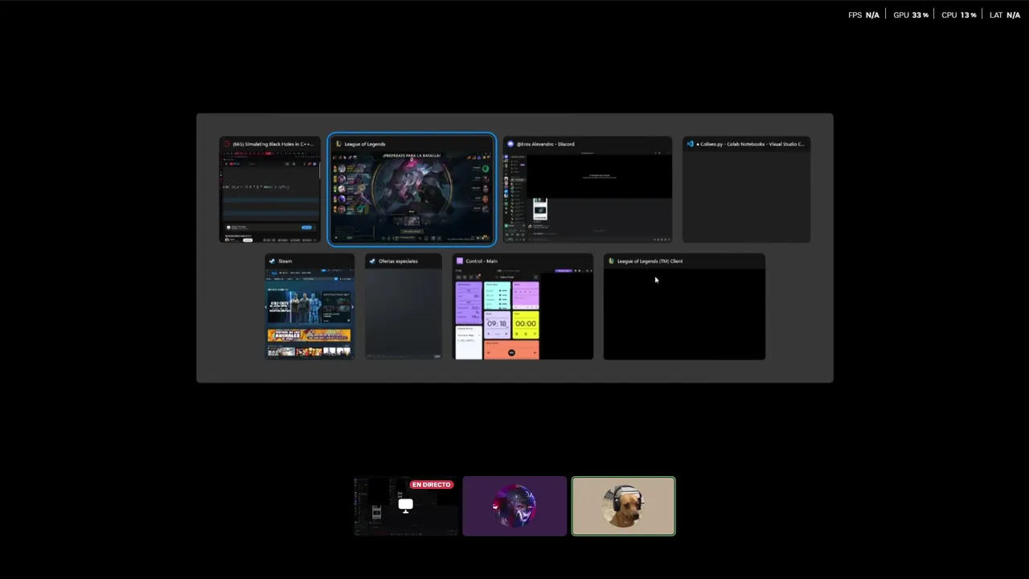Select the highlighted League of Legends window preview
The height and width of the screenshot is (579, 1029).
412,190
